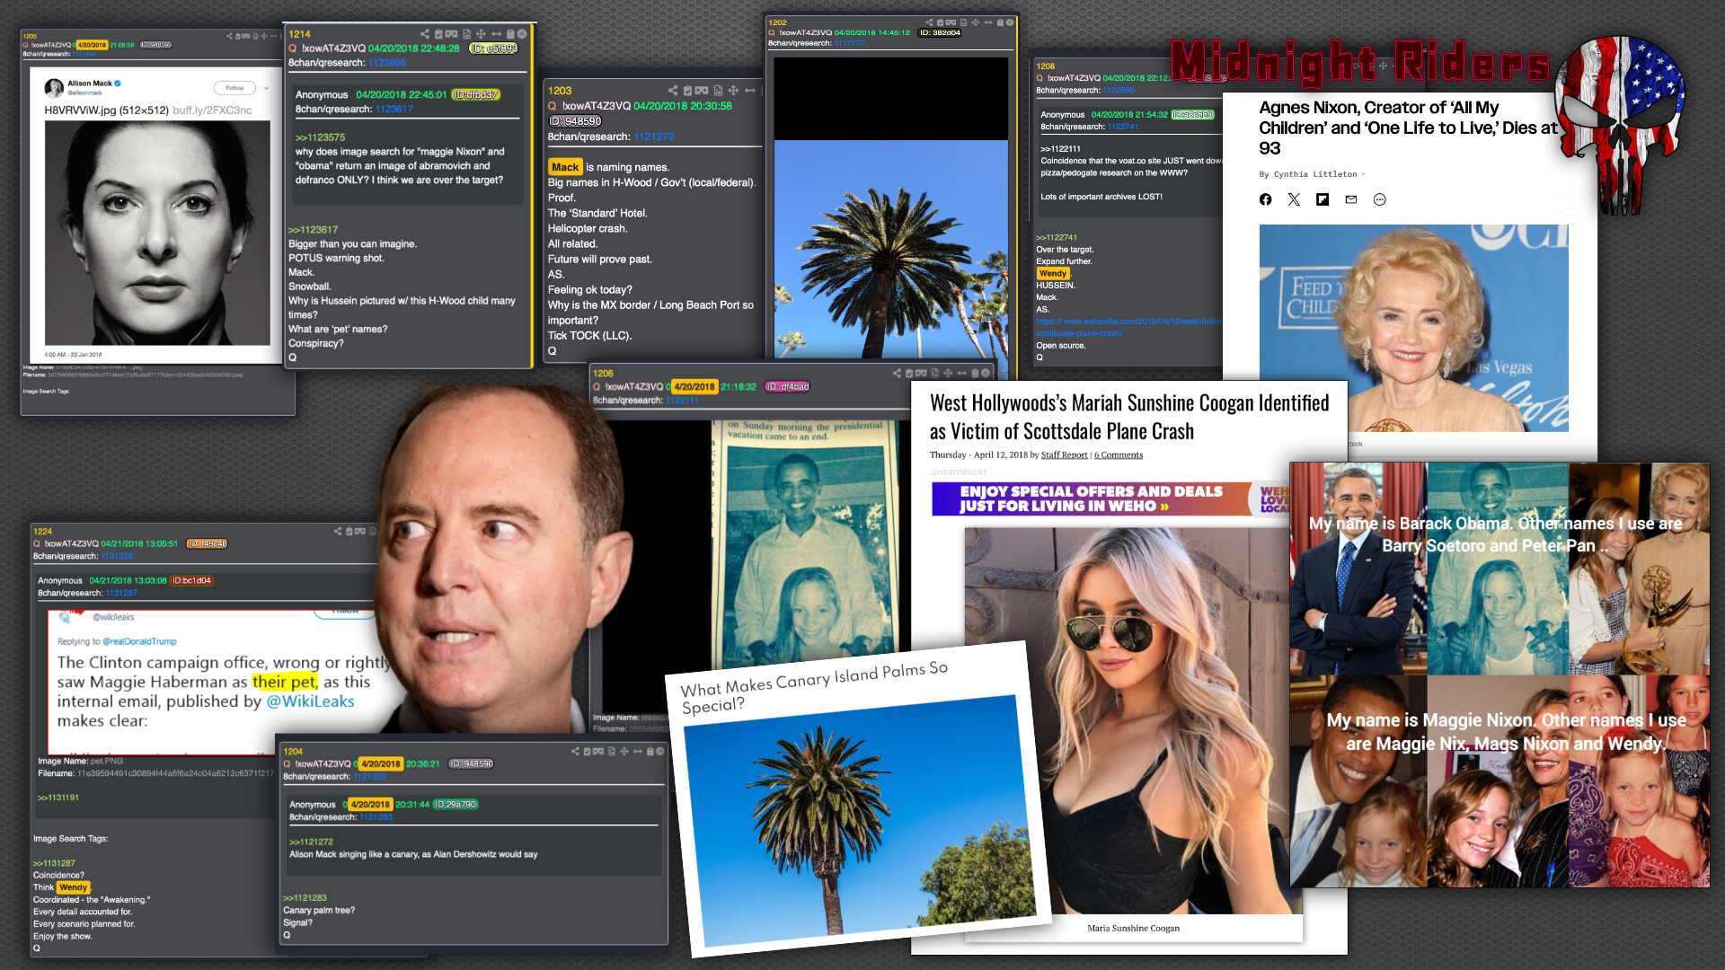The width and height of the screenshot is (1725, 970).
Task: Open post link 1123617 in reply
Action: [x=394, y=110]
